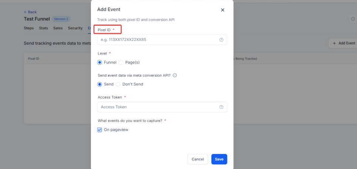Click the Access Token input field
The height and width of the screenshot is (169, 357).
click(x=157, y=107)
